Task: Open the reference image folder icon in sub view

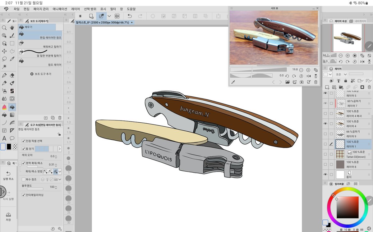Action: click(287, 82)
